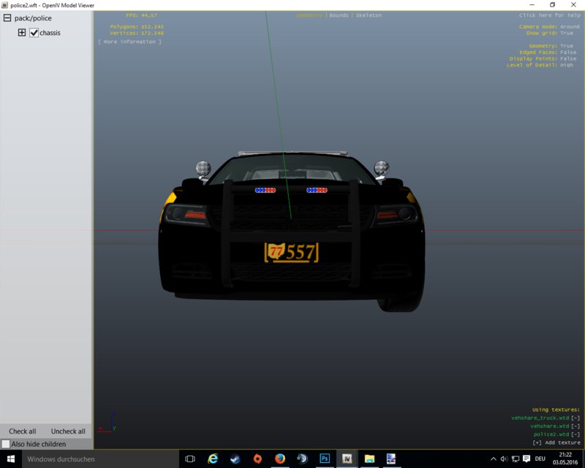The height and width of the screenshot is (468, 585).
Task: Remove the vehshare_truck.wtd texture
Action: point(575,418)
